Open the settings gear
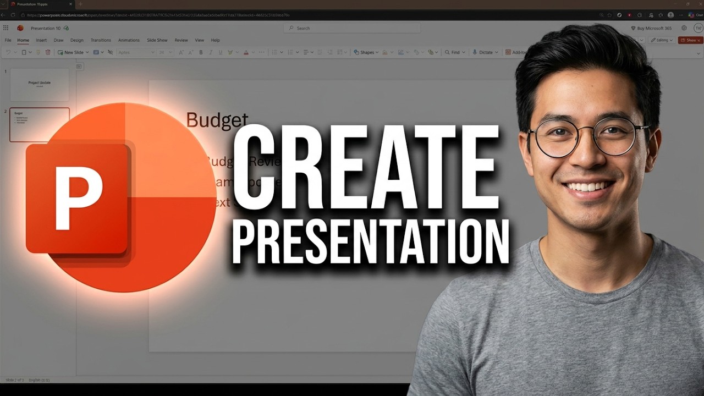Viewport: 704px width, 396px height. pos(684,28)
